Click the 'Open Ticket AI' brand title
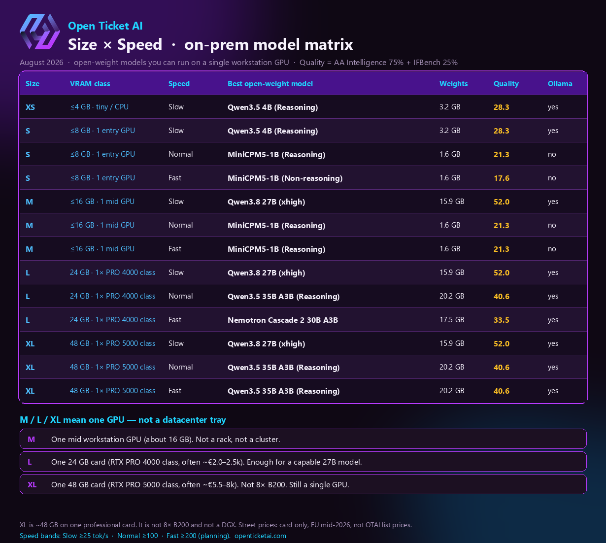The height and width of the screenshot is (543, 606). pyautogui.click(x=105, y=26)
